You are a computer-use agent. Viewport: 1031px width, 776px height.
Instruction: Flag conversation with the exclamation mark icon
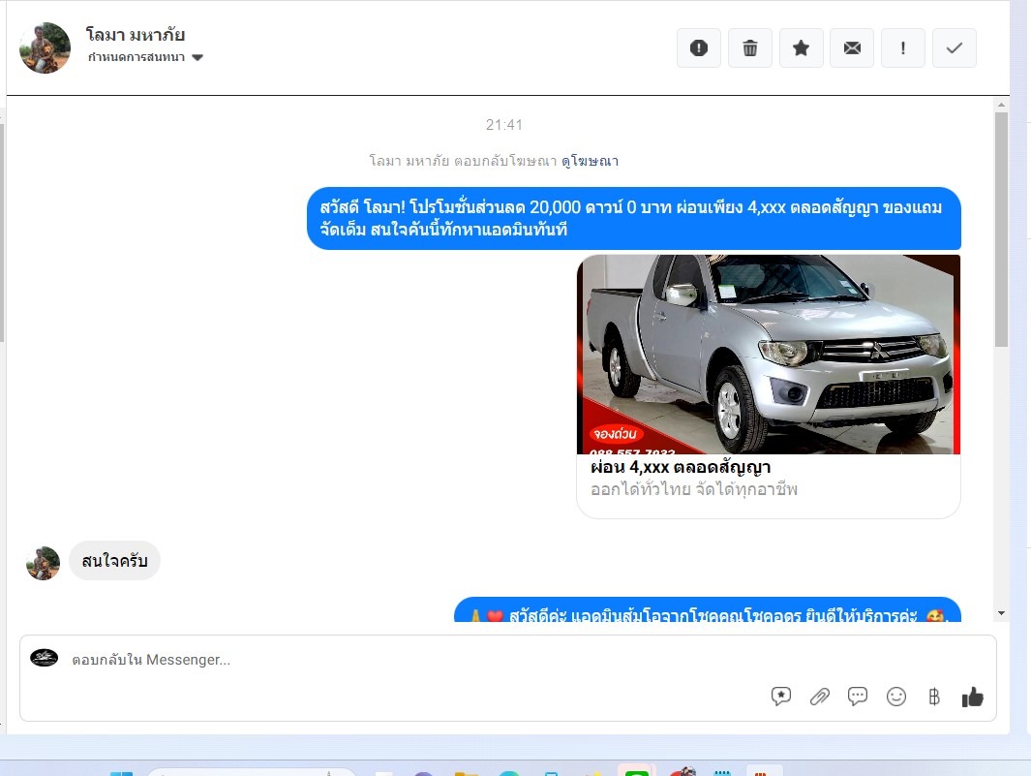(x=903, y=47)
